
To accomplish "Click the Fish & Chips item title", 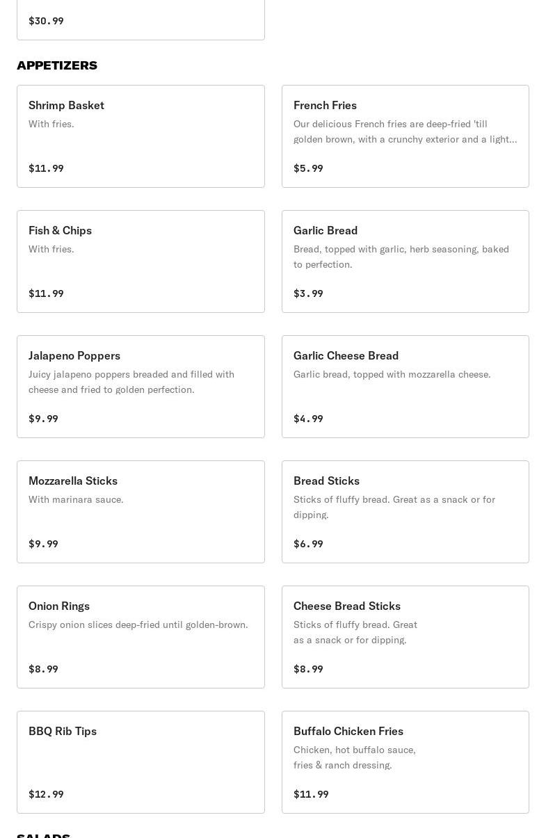I will point(60,230).
